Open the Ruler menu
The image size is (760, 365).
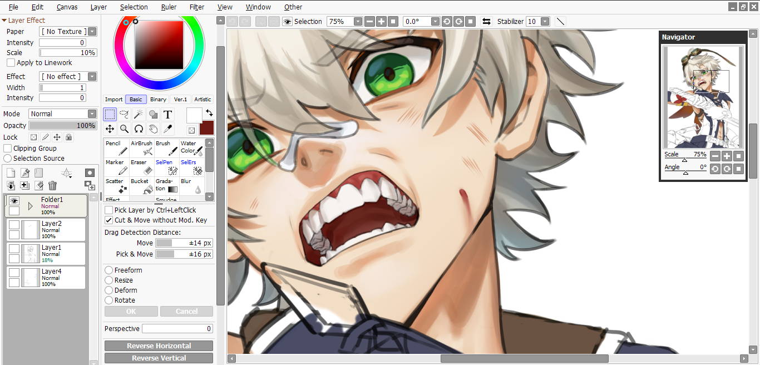tap(169, 7)
